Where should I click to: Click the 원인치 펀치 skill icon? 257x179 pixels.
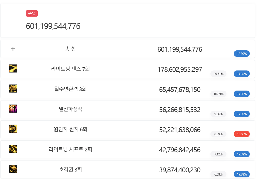pyautogui.click(x=13, y=129)
